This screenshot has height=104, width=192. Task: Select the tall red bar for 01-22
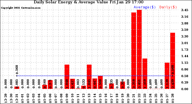tap(139, 49)
